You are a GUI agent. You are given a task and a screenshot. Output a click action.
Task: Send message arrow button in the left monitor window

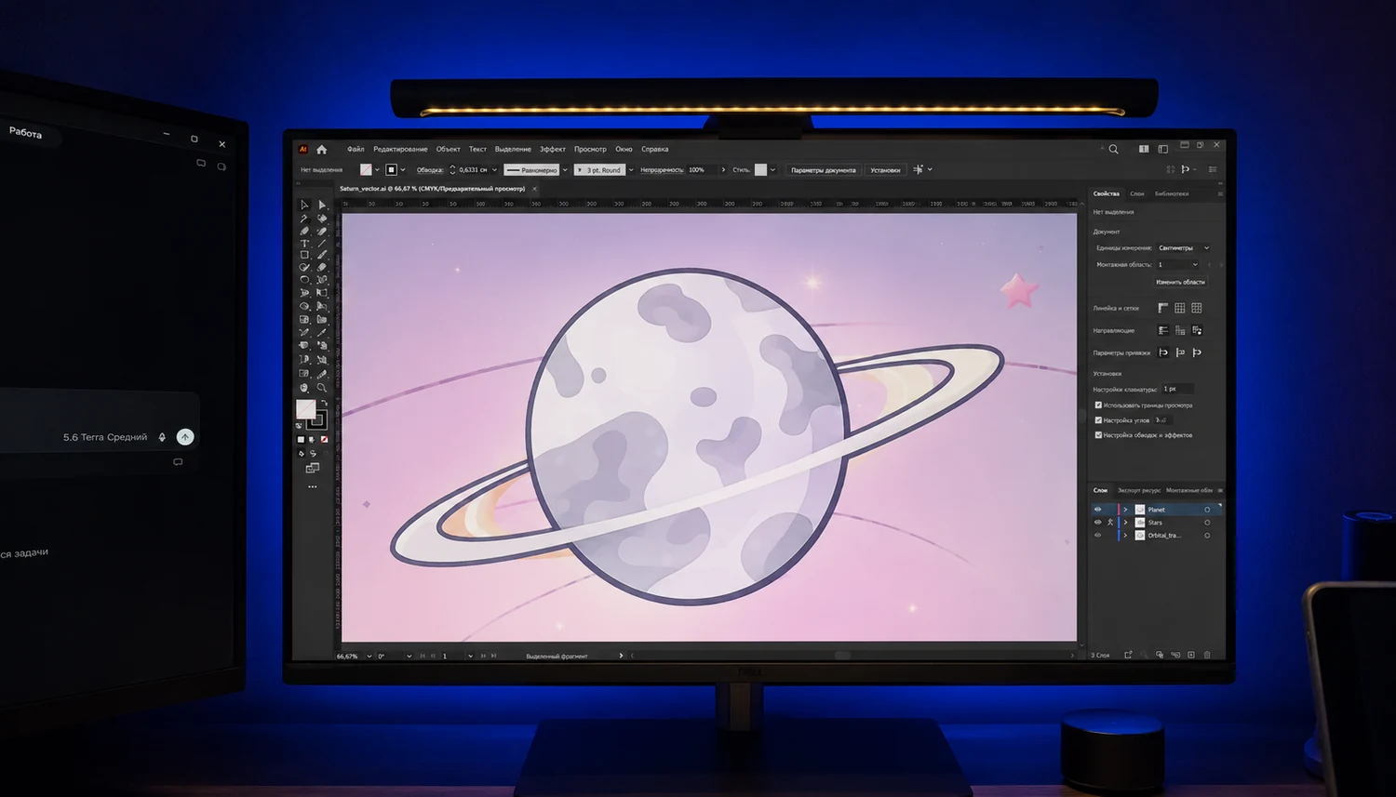coord(185,437)
